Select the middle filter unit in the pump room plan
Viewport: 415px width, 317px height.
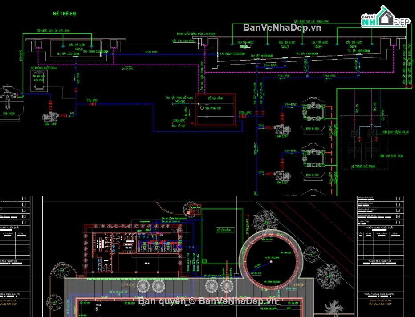pyautogui.click(x=156, y=248)
